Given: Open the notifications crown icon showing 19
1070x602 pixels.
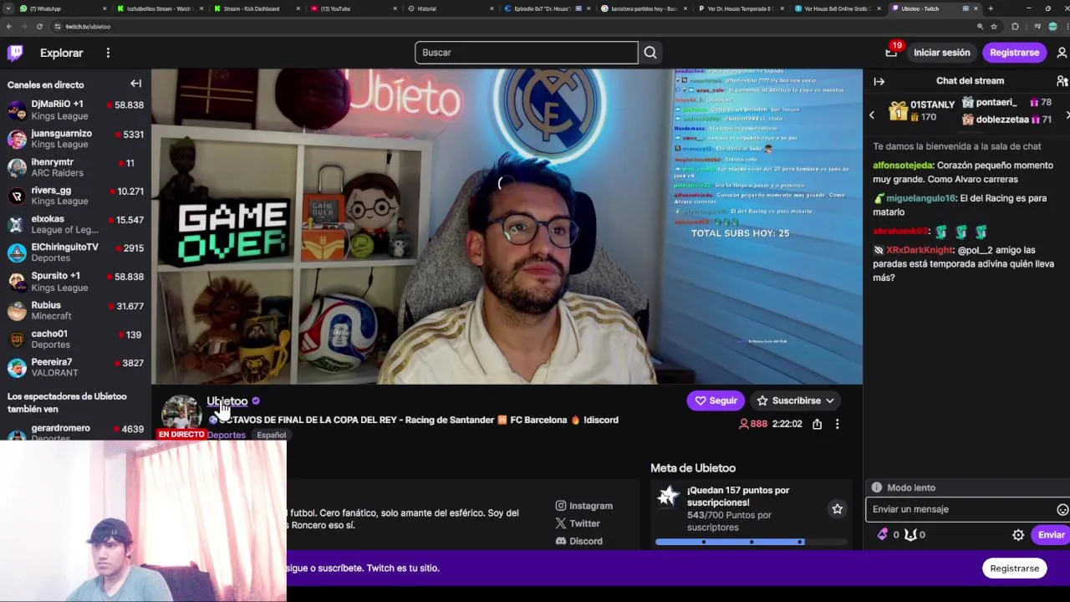Looking at the screenshot, I should coord(891,52).
